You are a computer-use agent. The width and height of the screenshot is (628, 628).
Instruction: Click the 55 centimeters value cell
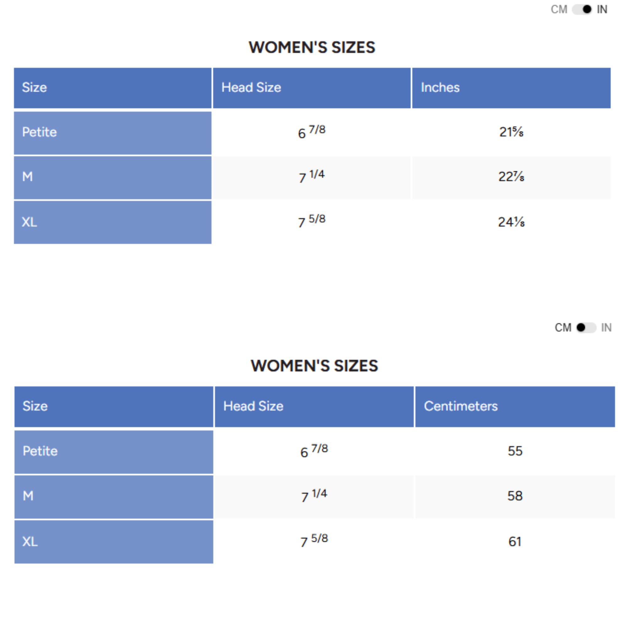click(515, 451)
